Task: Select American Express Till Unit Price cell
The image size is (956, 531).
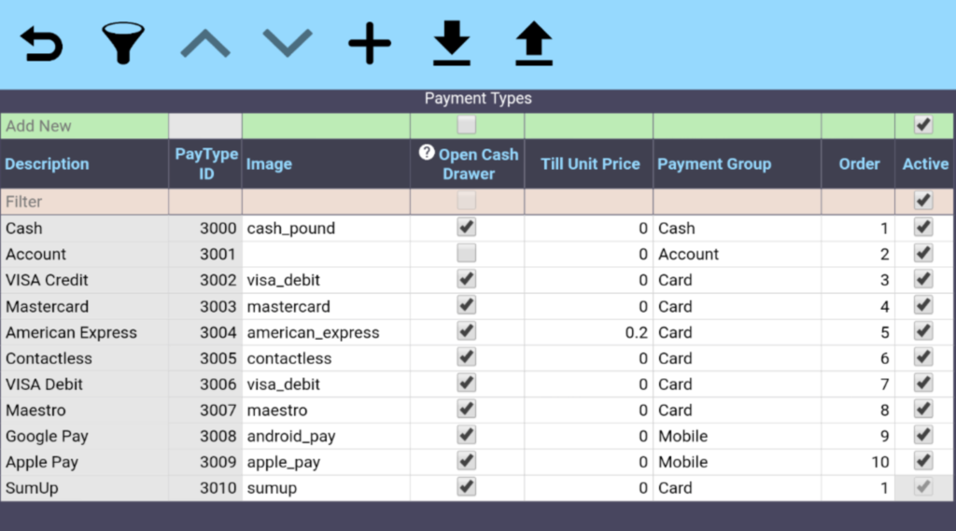Action: click(588, 332)
